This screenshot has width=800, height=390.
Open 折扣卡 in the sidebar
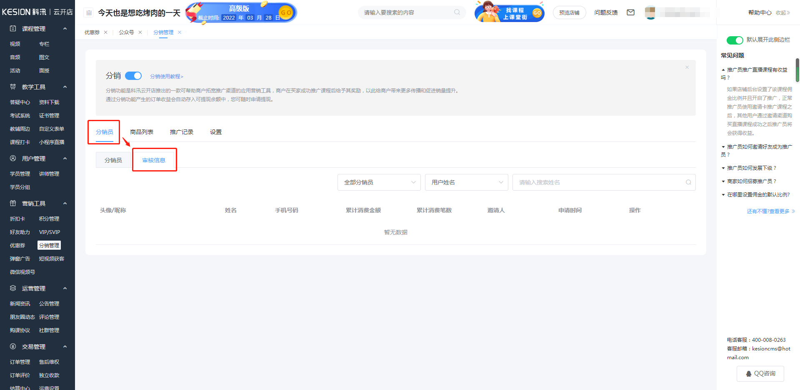pyautogui.click(x=17, y=219)
